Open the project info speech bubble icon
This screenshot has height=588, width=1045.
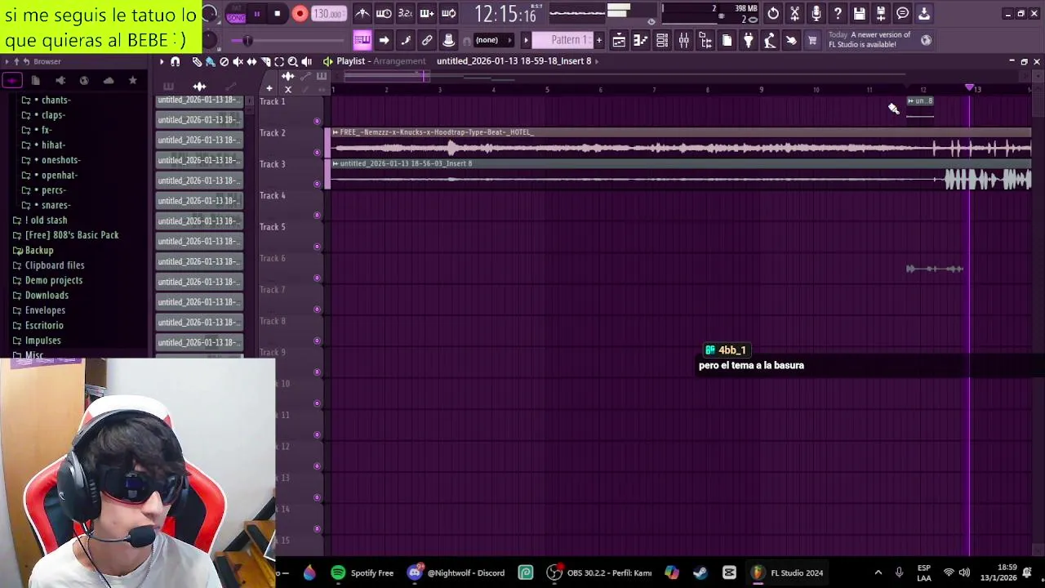903,13
